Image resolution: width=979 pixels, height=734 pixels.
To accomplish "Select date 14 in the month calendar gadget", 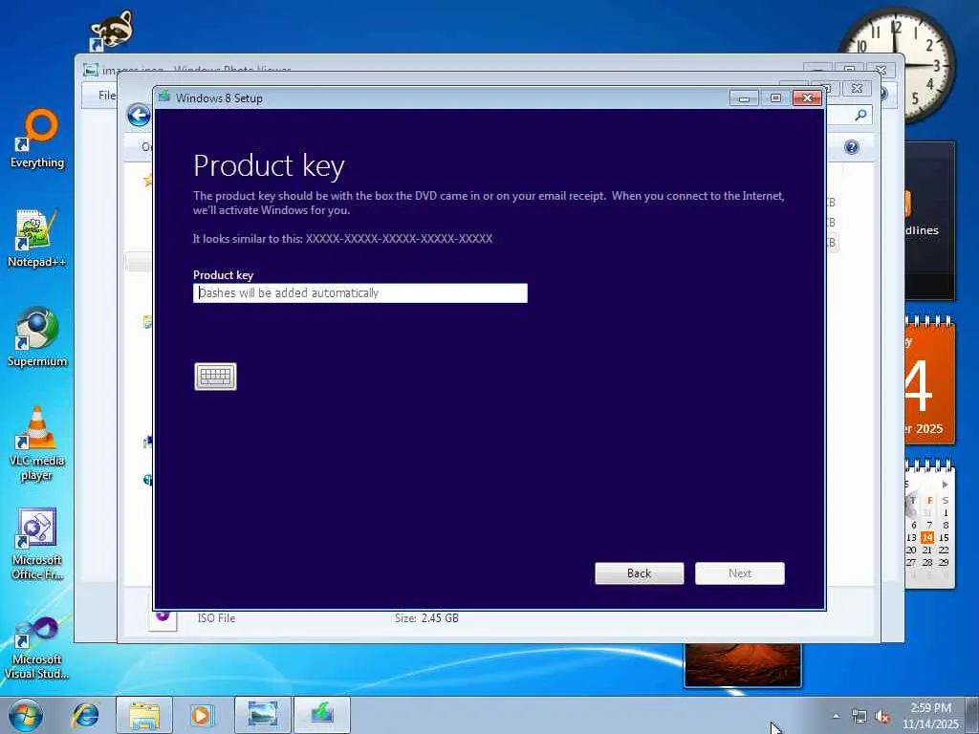I will (927, 537).
